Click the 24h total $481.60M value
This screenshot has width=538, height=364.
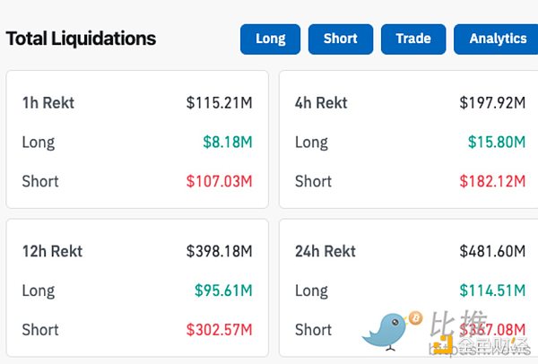click(x=492, y=252)
